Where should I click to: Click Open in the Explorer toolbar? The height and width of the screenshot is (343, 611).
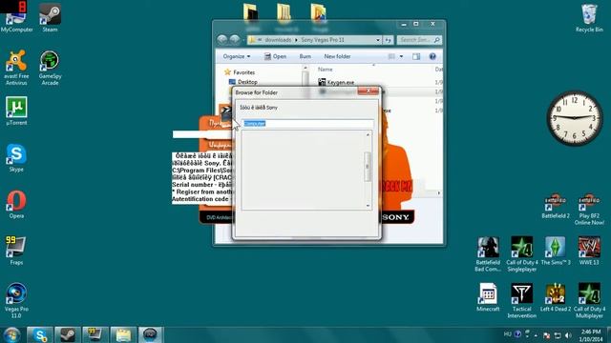(x=276, y=56)
